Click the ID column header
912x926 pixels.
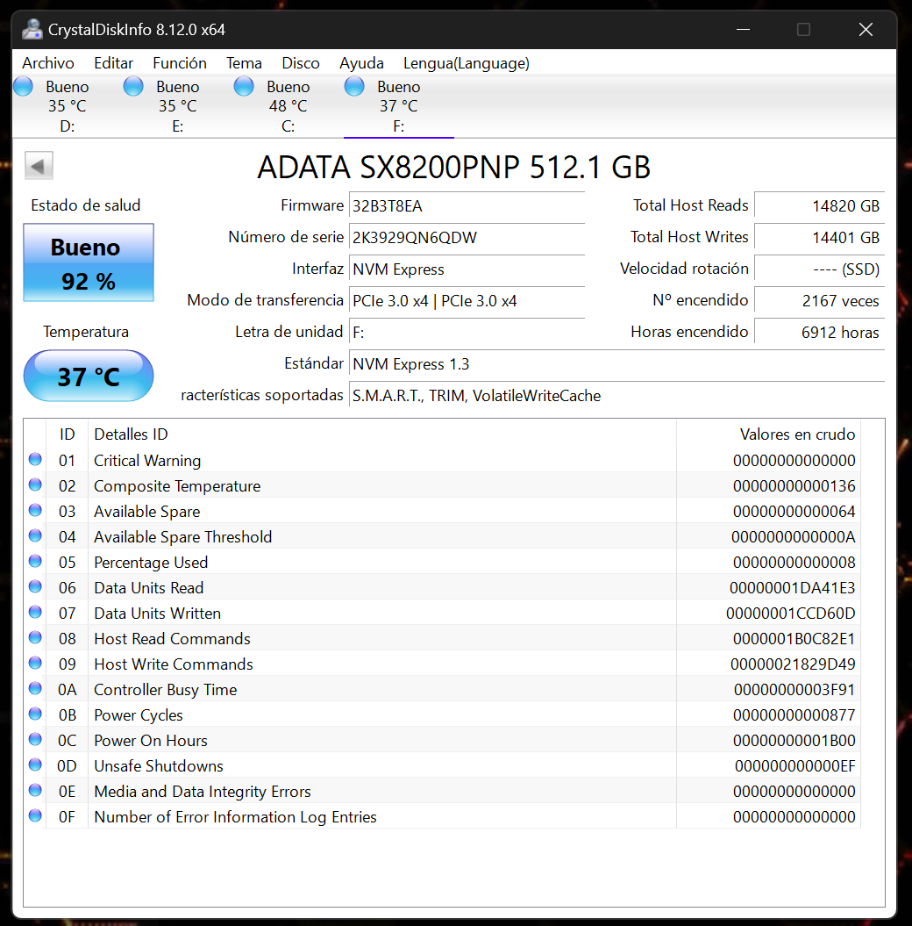[x=67, y=434]
